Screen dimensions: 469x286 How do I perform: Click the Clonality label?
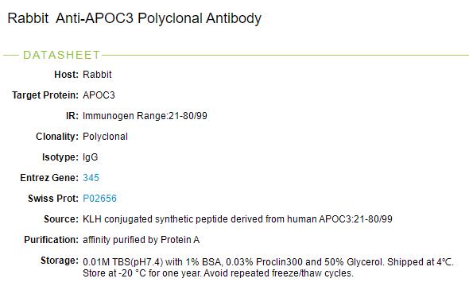point(56,137)
